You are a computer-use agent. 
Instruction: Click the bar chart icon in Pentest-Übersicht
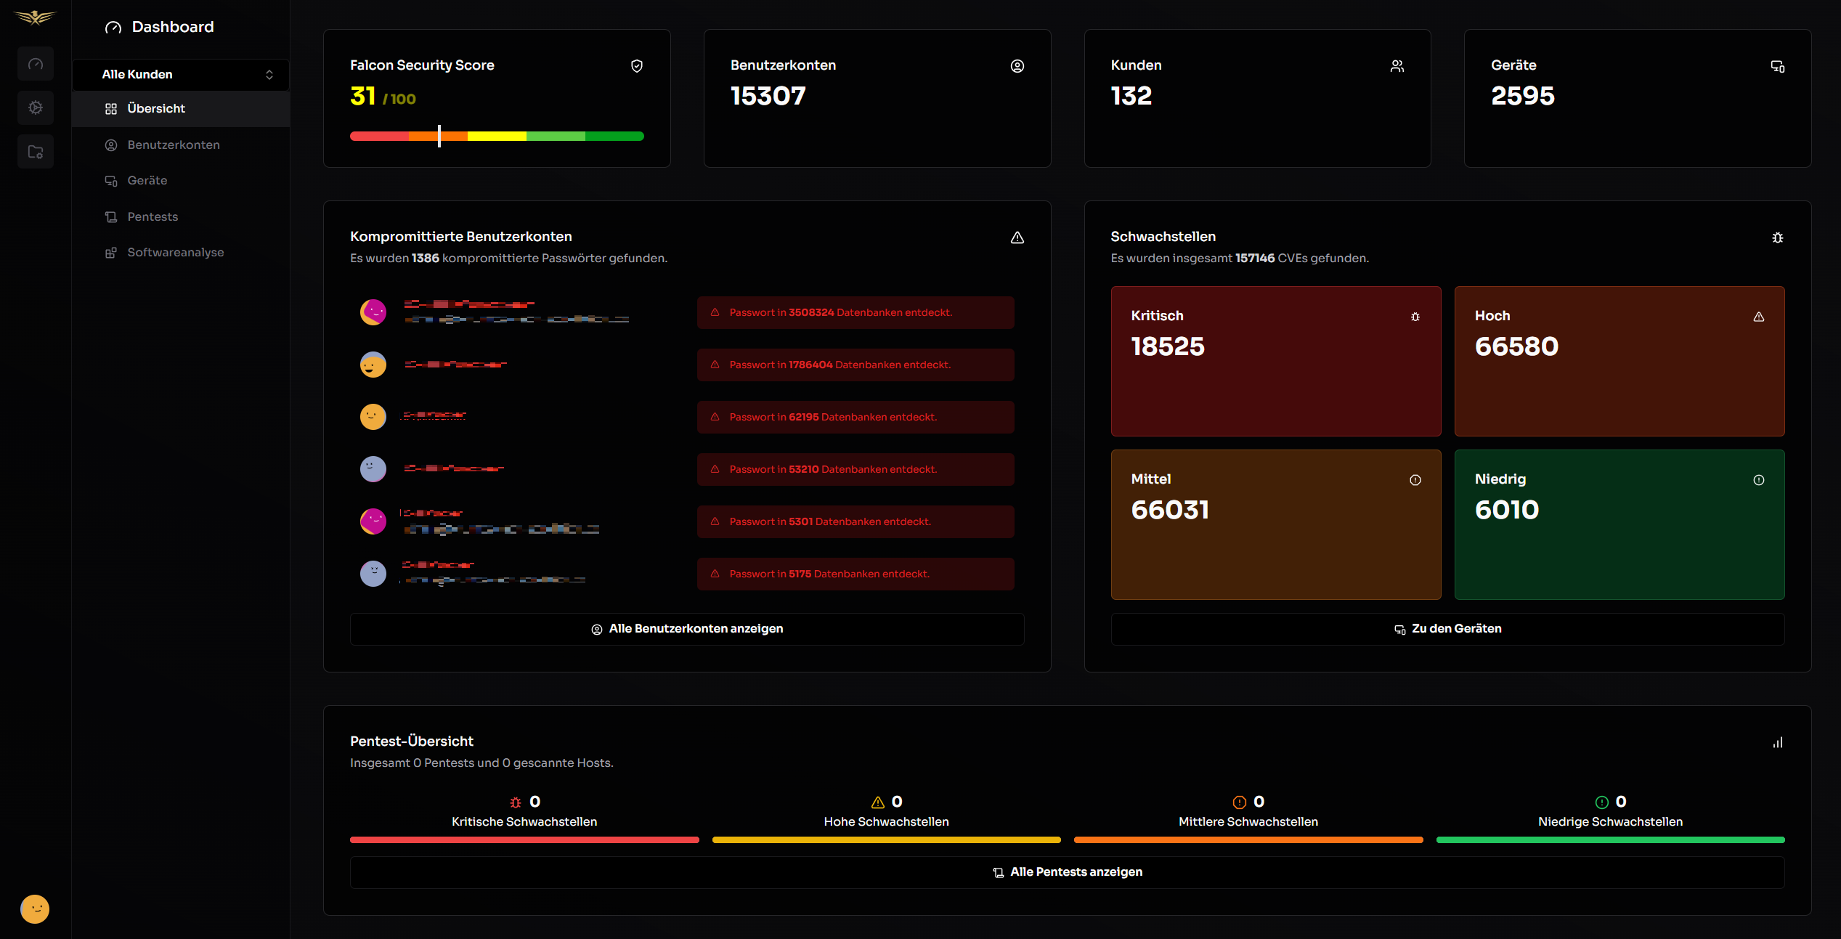[x=1778, y=742]
